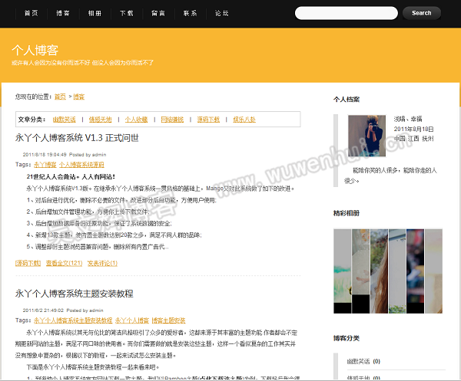Image resolution: width=461 pixels, height=381 pixels.
Task: Click the profile avatar photo
Action: click(x=367, y=136)
